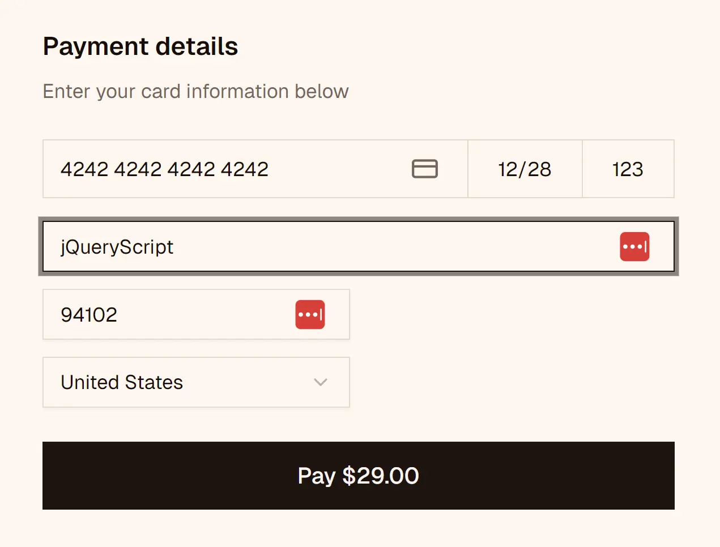Click the ZIP code field showing 94102
The image size is (720, 547).
coord(142,314)
